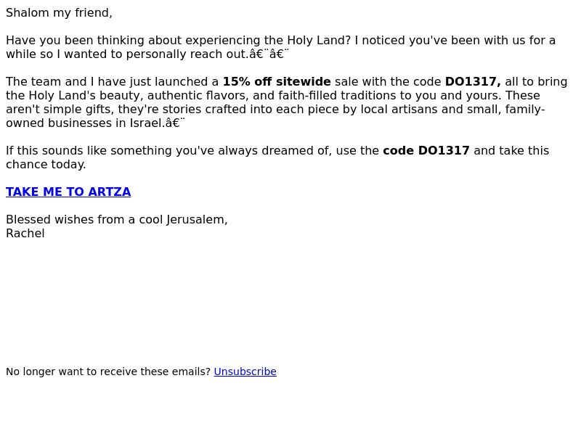Click 'personally reach out' text
The height and width of the screenshot is (439, 581).
point(187,54)
